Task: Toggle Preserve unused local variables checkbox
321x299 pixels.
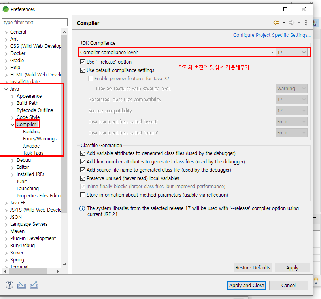Action: (83, 178)
